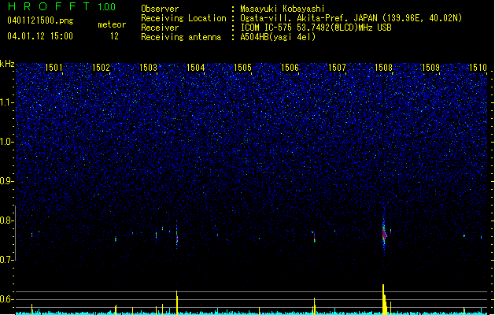
Task: Click the 'meteor' label
Action: click(112, 24)
